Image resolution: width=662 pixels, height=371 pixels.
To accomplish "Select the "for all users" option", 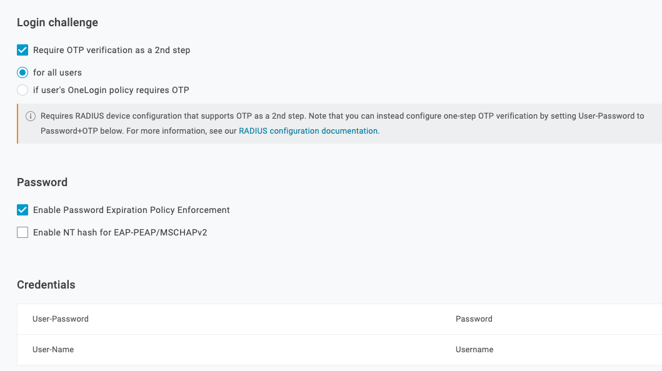I will 23,72.
